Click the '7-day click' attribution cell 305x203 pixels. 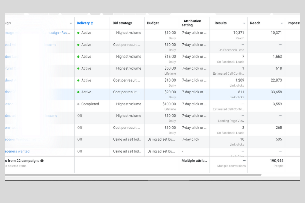coord(190,139)
